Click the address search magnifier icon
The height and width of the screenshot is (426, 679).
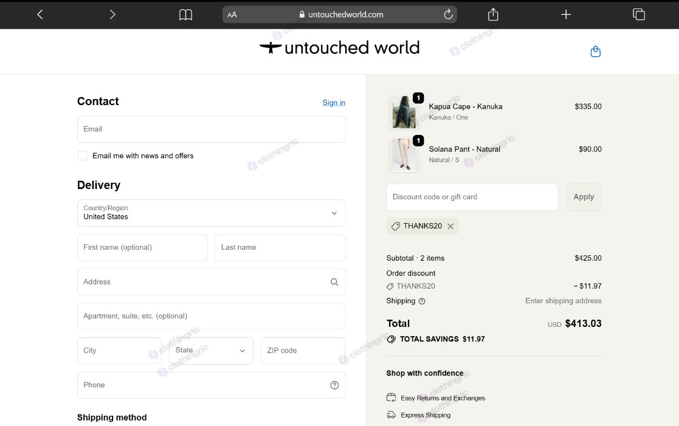[334, 282]
